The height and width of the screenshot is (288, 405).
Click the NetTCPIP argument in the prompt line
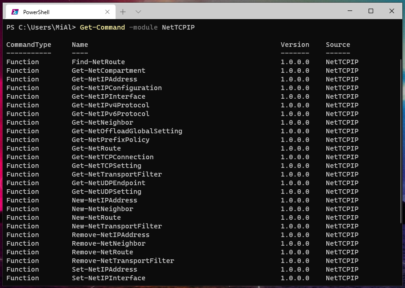(x=178, y=27)
